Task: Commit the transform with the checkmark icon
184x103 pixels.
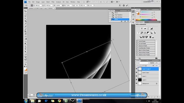Action: click(x=127, y=5)
